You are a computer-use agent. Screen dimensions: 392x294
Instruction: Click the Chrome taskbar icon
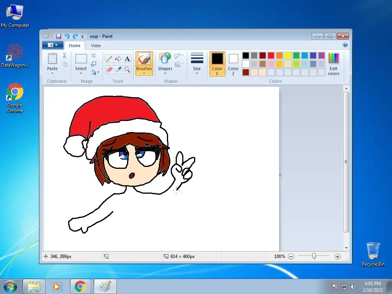pos(80,286)
